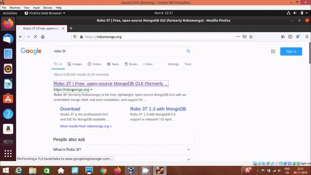
Task: Open the Help icon in dock
Action: click(x=8, y=114)
